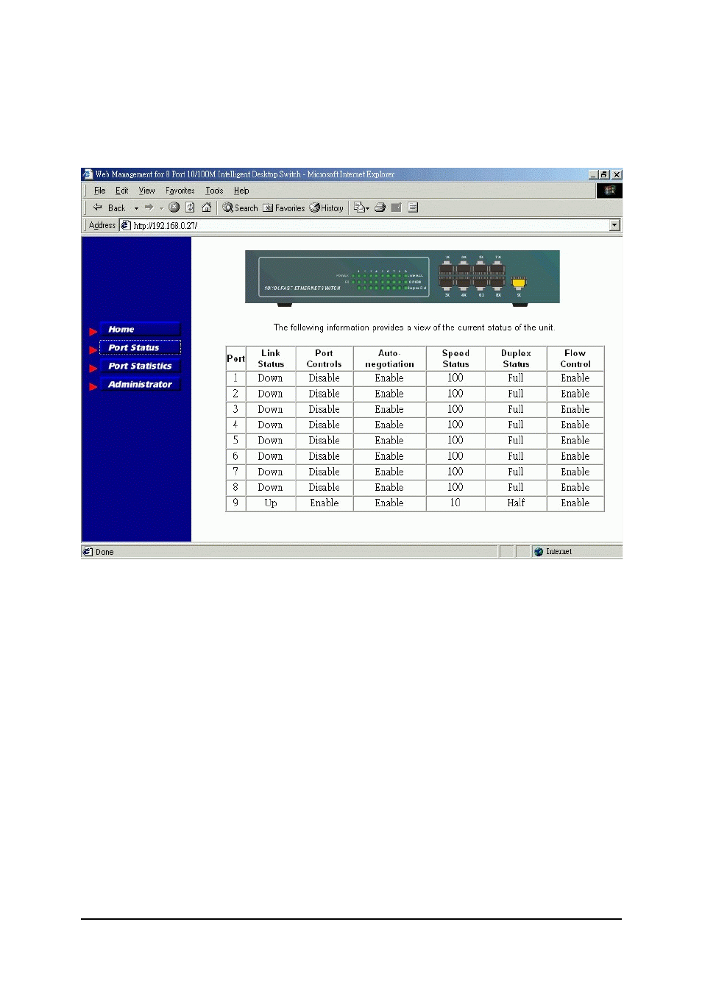Click the 'Half' duplex cell for port 9
The height and width of the screenshot is (1000, 702).
point(516,503)
